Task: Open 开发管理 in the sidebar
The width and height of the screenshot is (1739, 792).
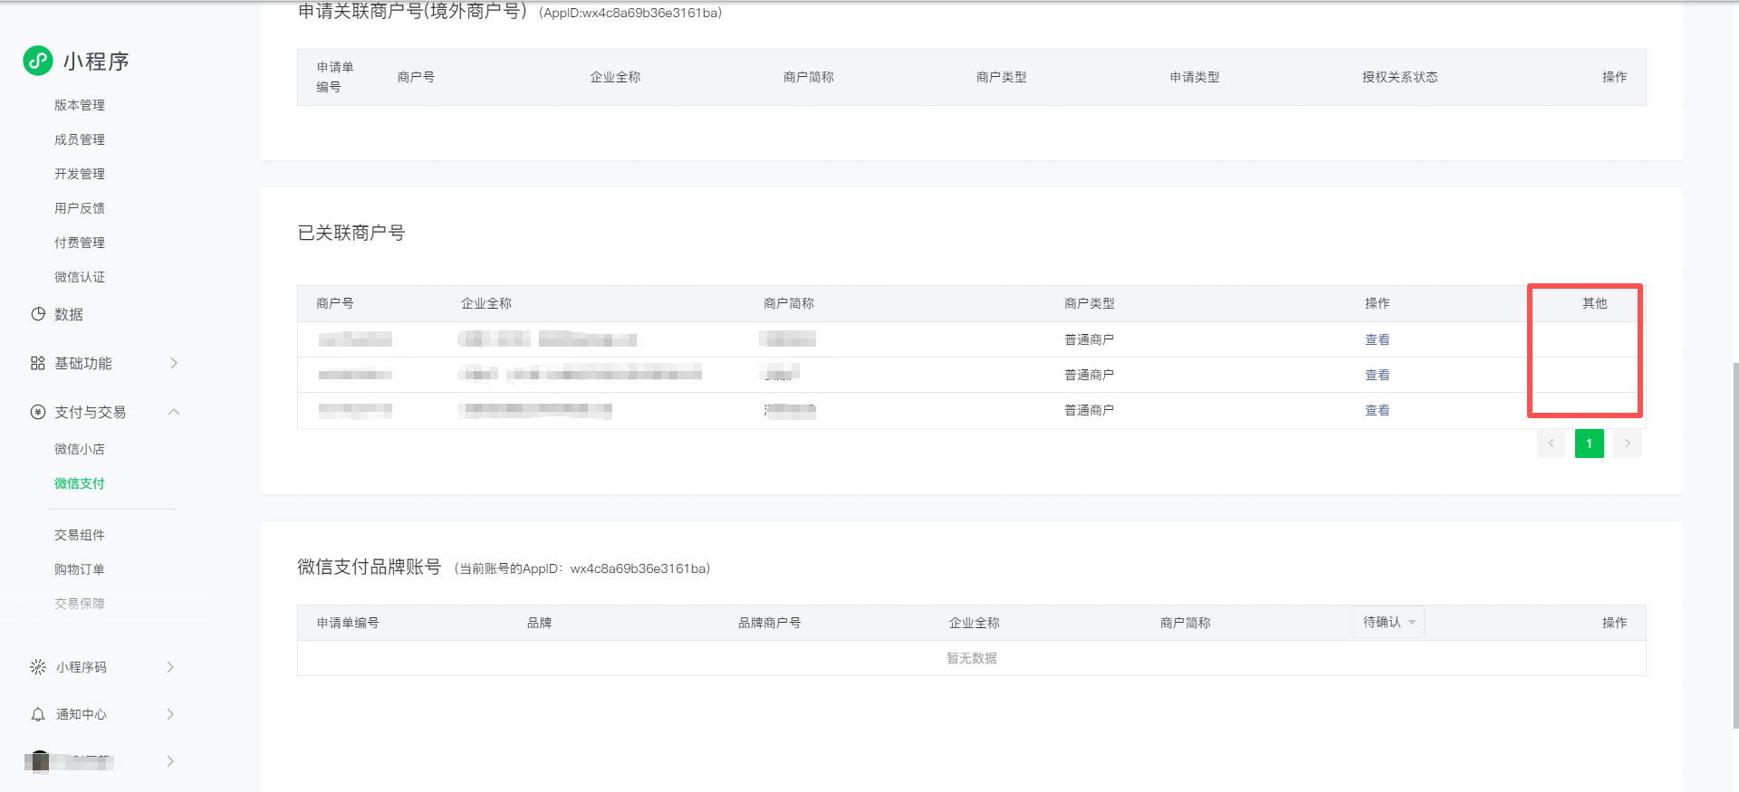Action: (x=80, y=174)
